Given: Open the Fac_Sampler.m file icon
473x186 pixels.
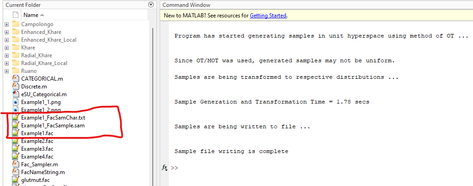Looking at the screenshot, I should [x=15, y=164].
